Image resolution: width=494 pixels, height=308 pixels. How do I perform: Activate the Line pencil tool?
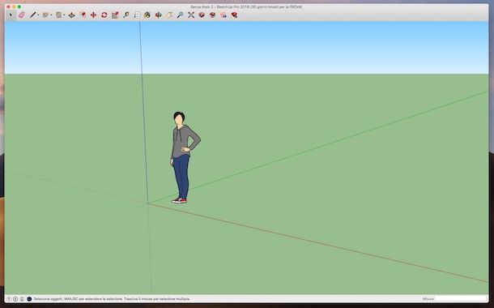[x=32, y=15]
